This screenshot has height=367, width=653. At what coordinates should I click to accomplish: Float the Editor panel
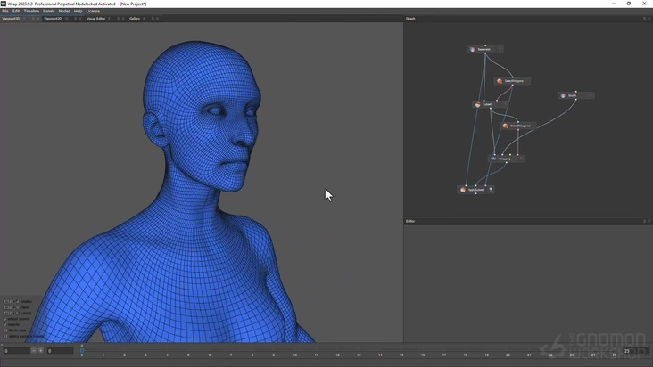point(644,221)
